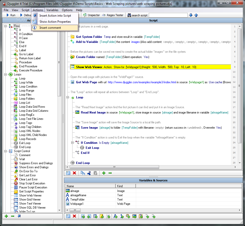The image size is (245, 226).
Task: Click the Run play icon
Action: (x=8, y=15)
